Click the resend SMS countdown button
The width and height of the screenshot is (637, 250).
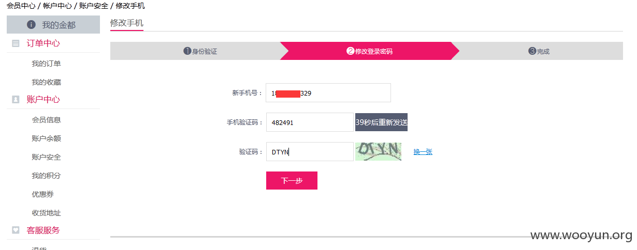[381, 122]
